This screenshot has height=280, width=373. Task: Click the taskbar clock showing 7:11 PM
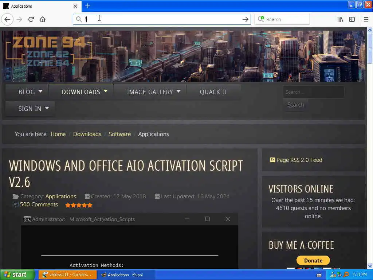coord(360,275)
